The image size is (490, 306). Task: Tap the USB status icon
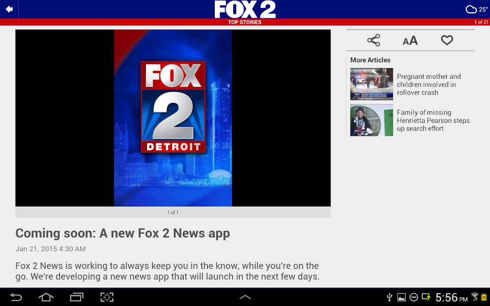(390, 297)
